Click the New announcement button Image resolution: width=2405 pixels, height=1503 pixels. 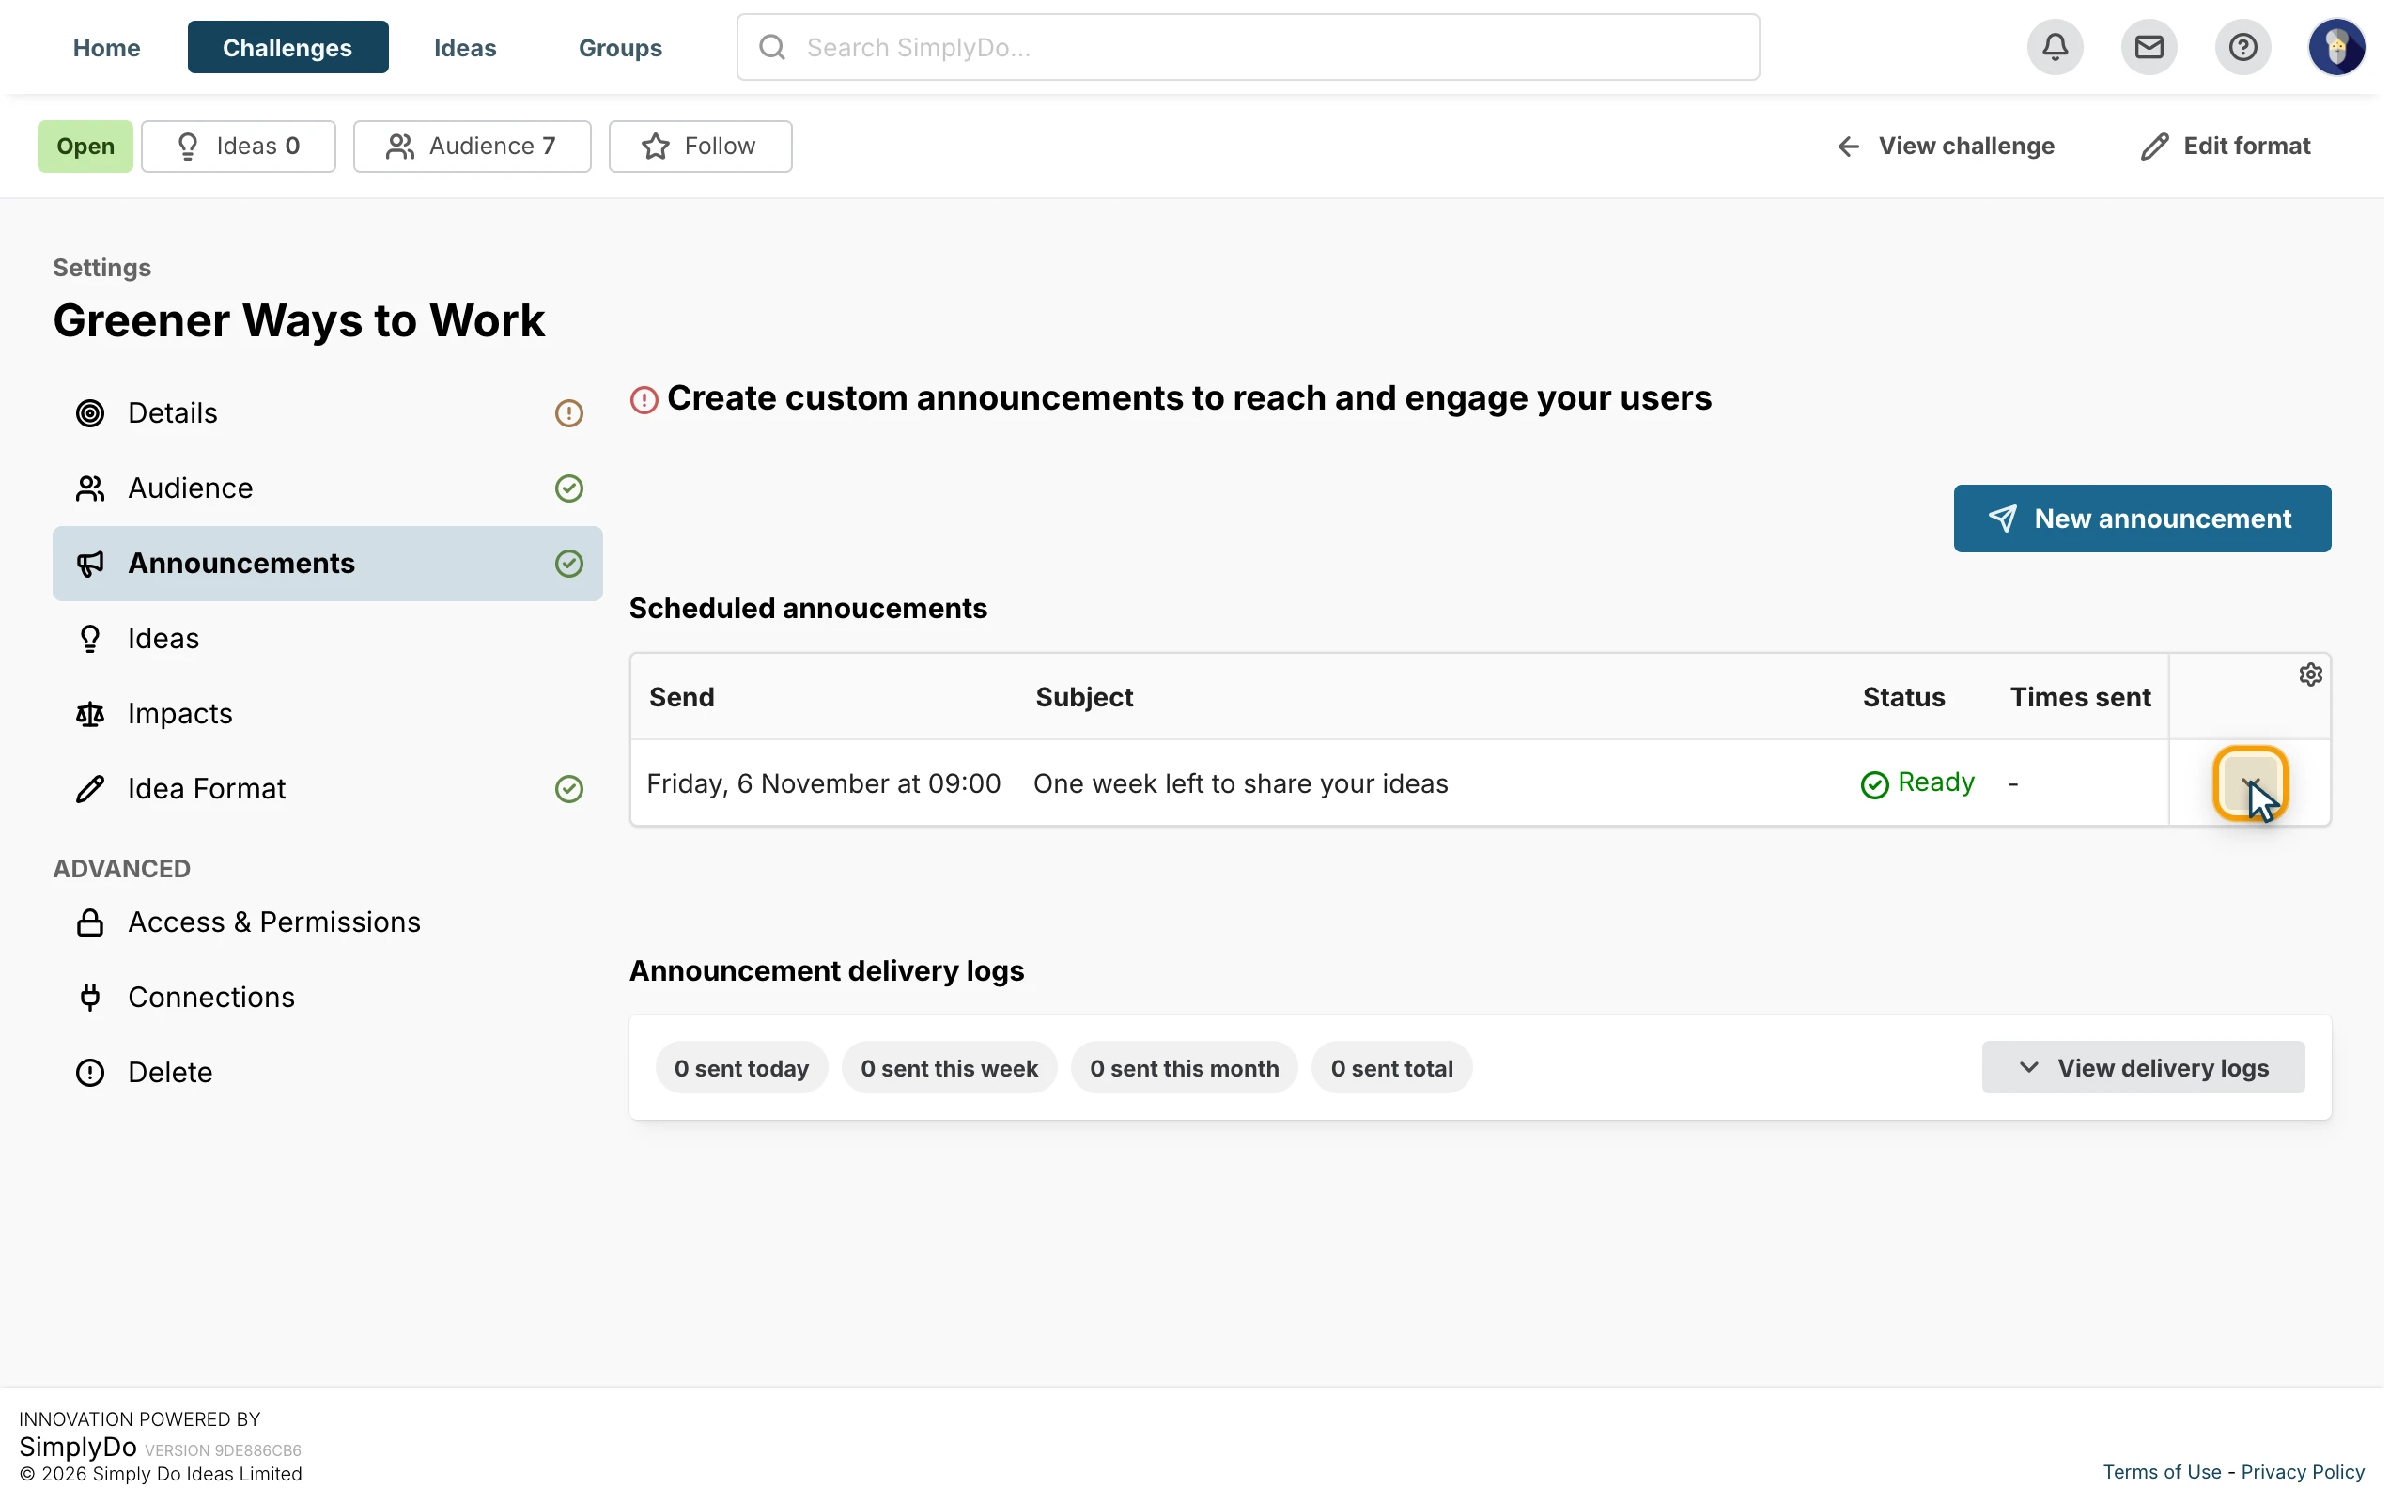2142,518
